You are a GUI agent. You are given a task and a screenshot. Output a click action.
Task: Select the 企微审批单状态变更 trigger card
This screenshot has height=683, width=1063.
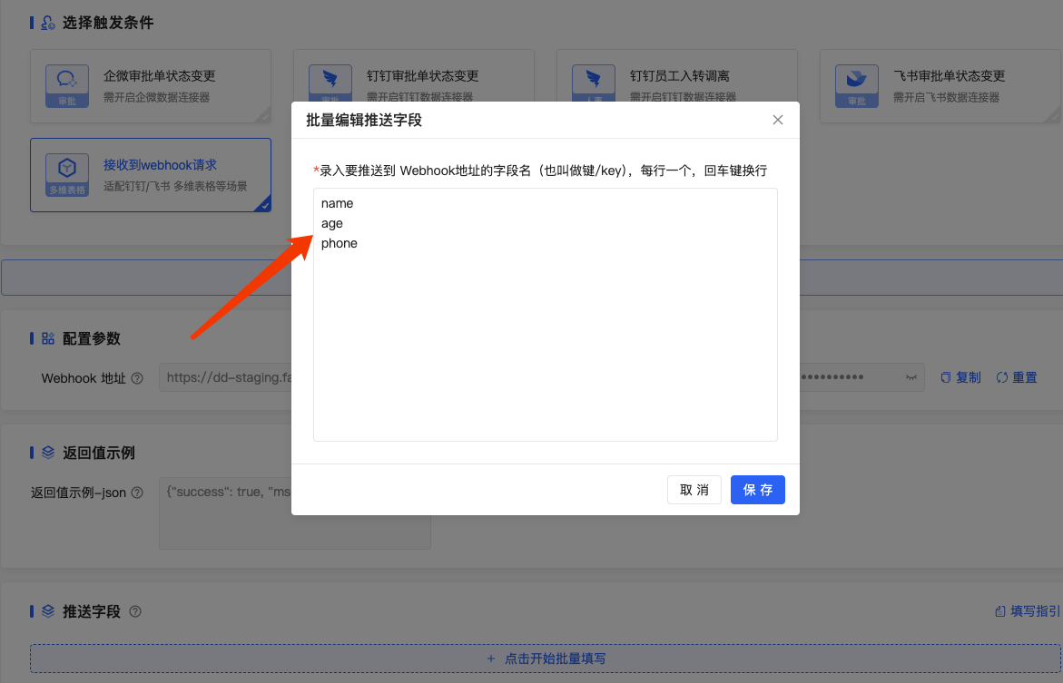[x=151, y=86]
